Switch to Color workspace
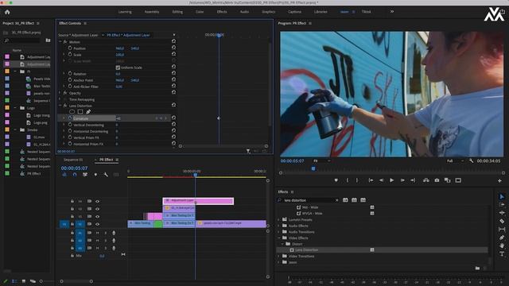Screen dimensions: 509x286 (200, 12)
